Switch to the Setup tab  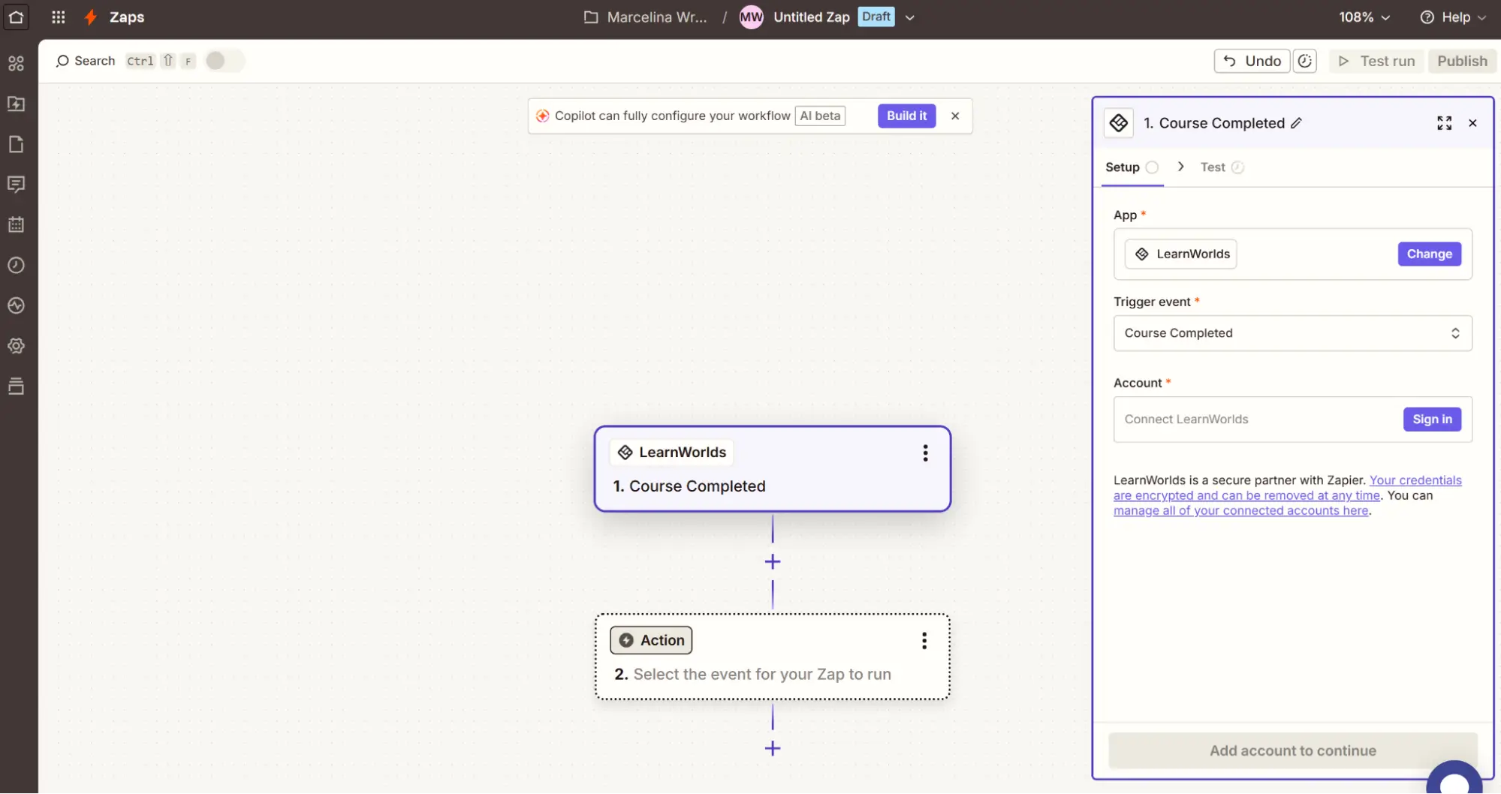[x=1132, y=167]
